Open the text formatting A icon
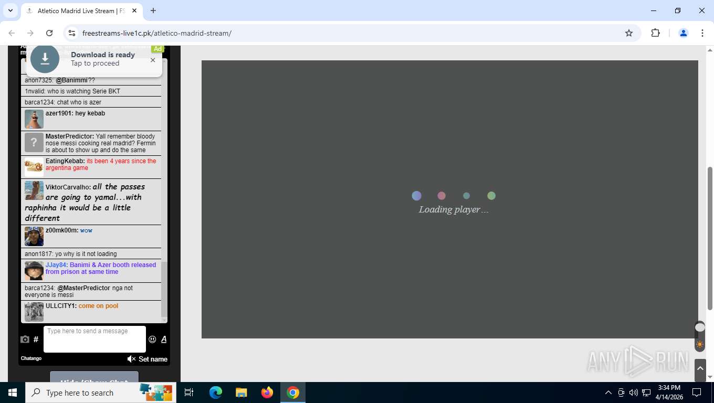Image resolution: width=714 pixels, height=403 pixels. 164,340
